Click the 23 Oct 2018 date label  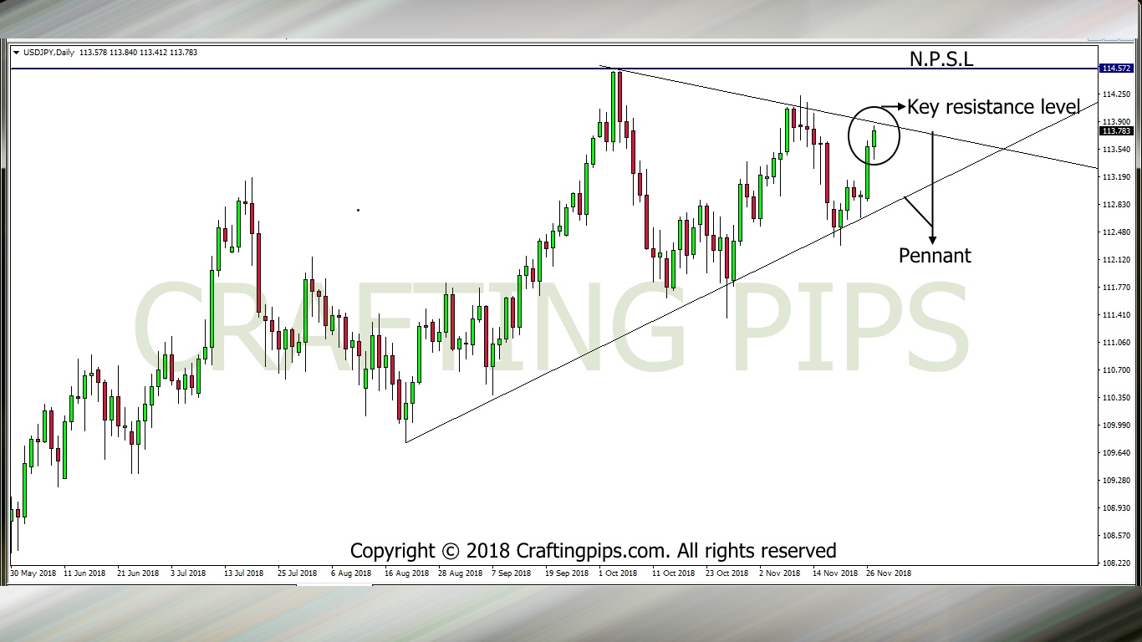(x=727, y=573)
